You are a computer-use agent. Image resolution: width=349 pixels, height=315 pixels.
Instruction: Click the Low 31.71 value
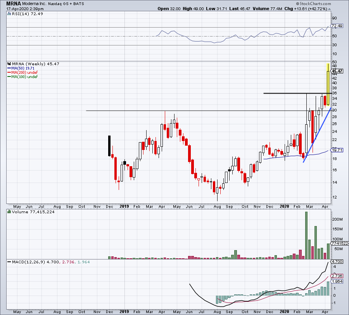pos(216,9)
